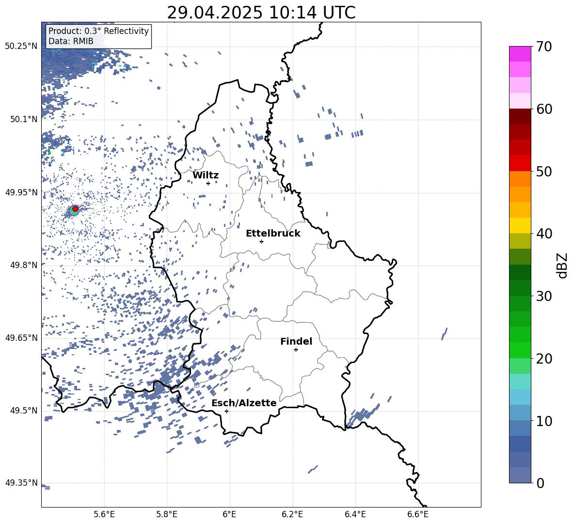Click the 10 colorbar tick label

[544, 421]
